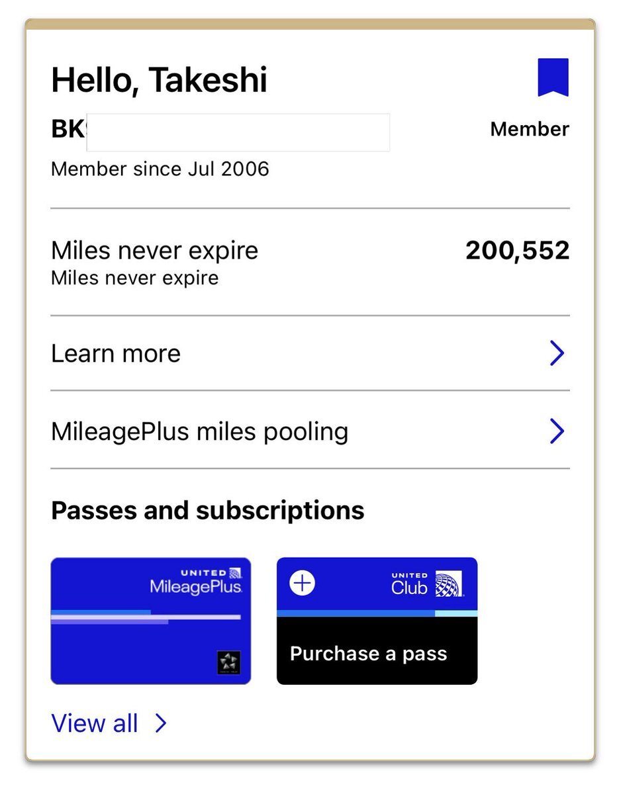Viewport: 621px width, 794px height.
Task: Tap the United MileagePlus logo on card
Action: pyautogui.click(x=196, y=581)
